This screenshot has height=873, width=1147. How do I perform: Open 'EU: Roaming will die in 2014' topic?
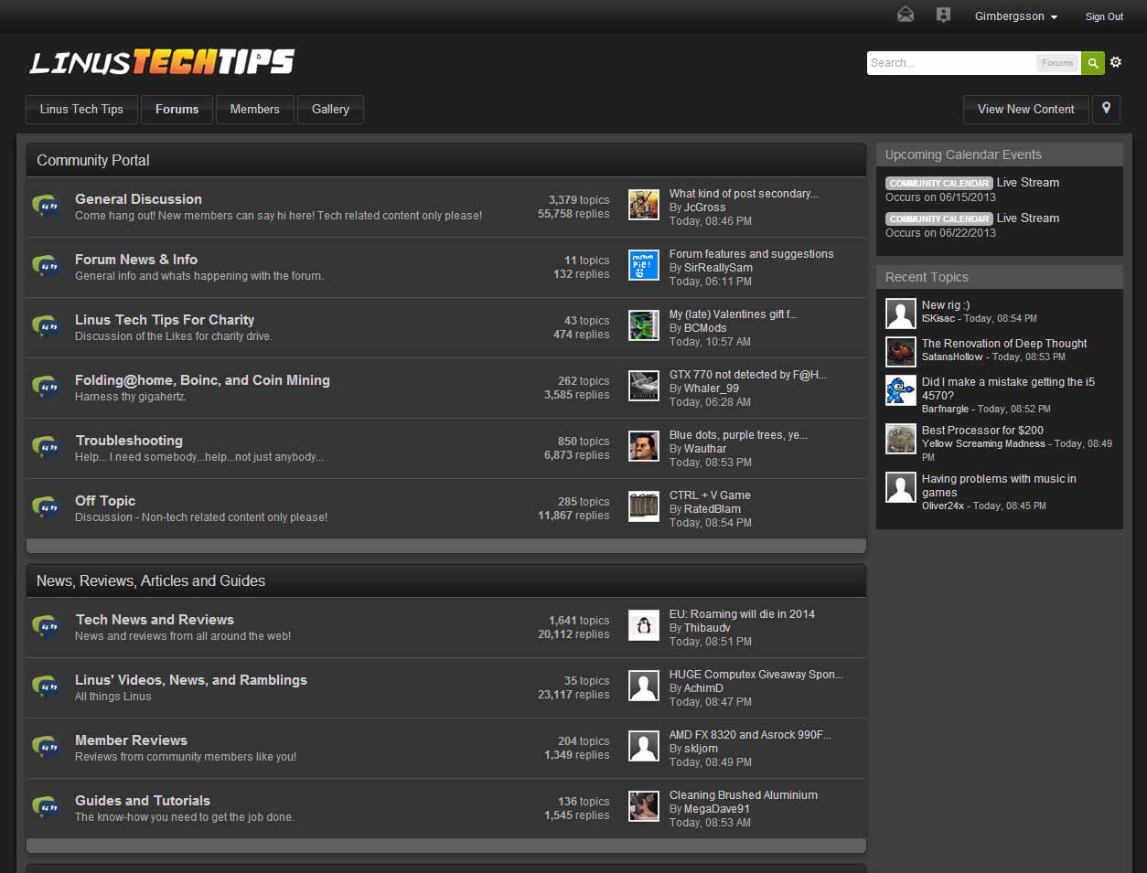742,613
